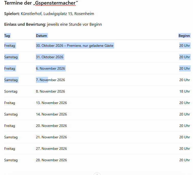The height and width of the screenshot is (175, 193).
Task: Click the heading "Termine der Gspenstermacher"
Action: (41, 3)
